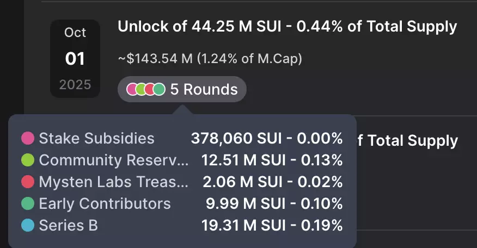The image size is (477, 248).
Task: Select the Early Contributors row label
Action: (x=105, y=204)
